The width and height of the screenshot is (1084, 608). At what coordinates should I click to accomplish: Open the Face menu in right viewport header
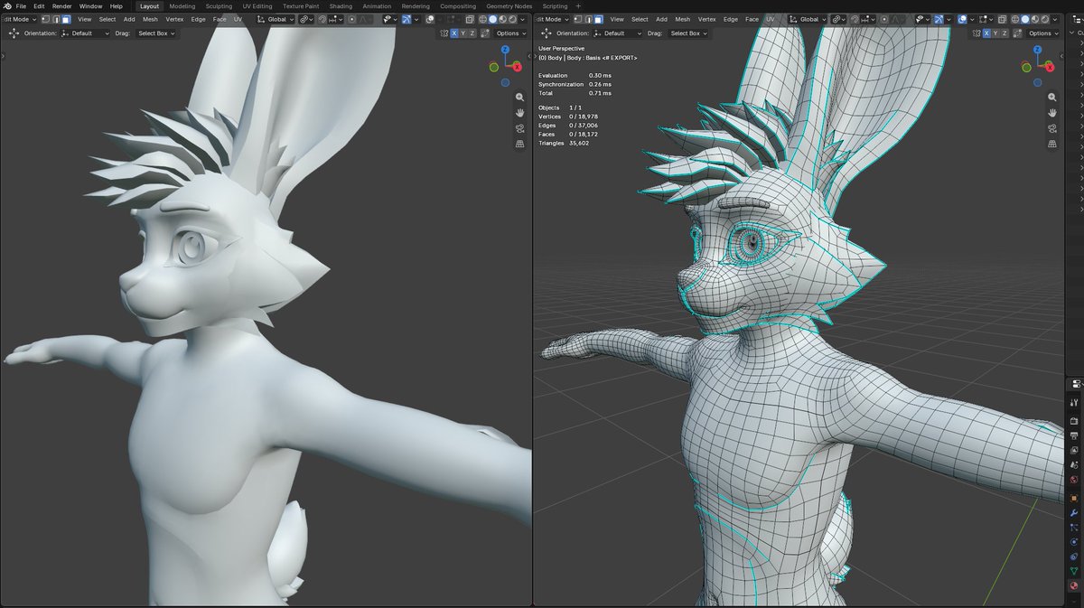click(752, 19)
